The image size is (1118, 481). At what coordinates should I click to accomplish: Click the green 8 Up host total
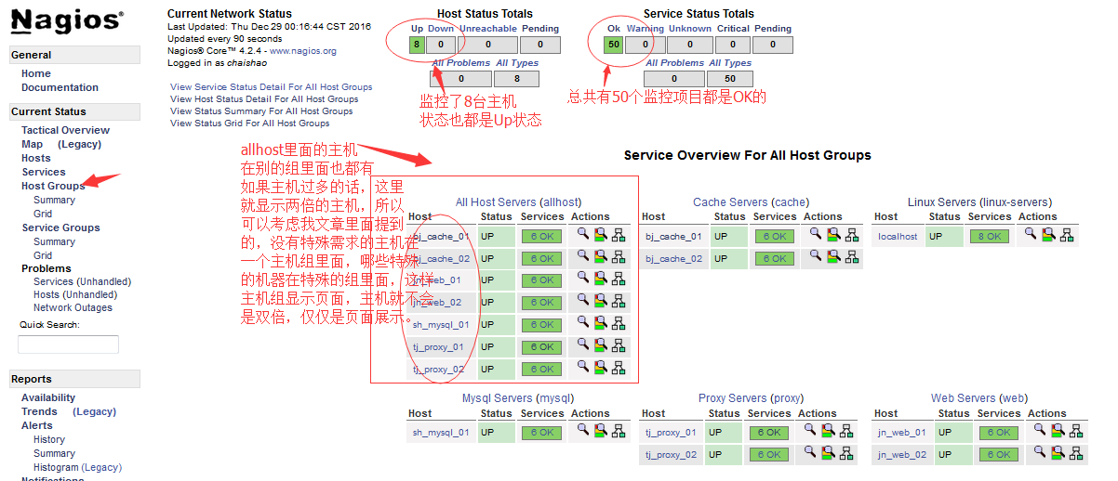[x=417, y=45]
